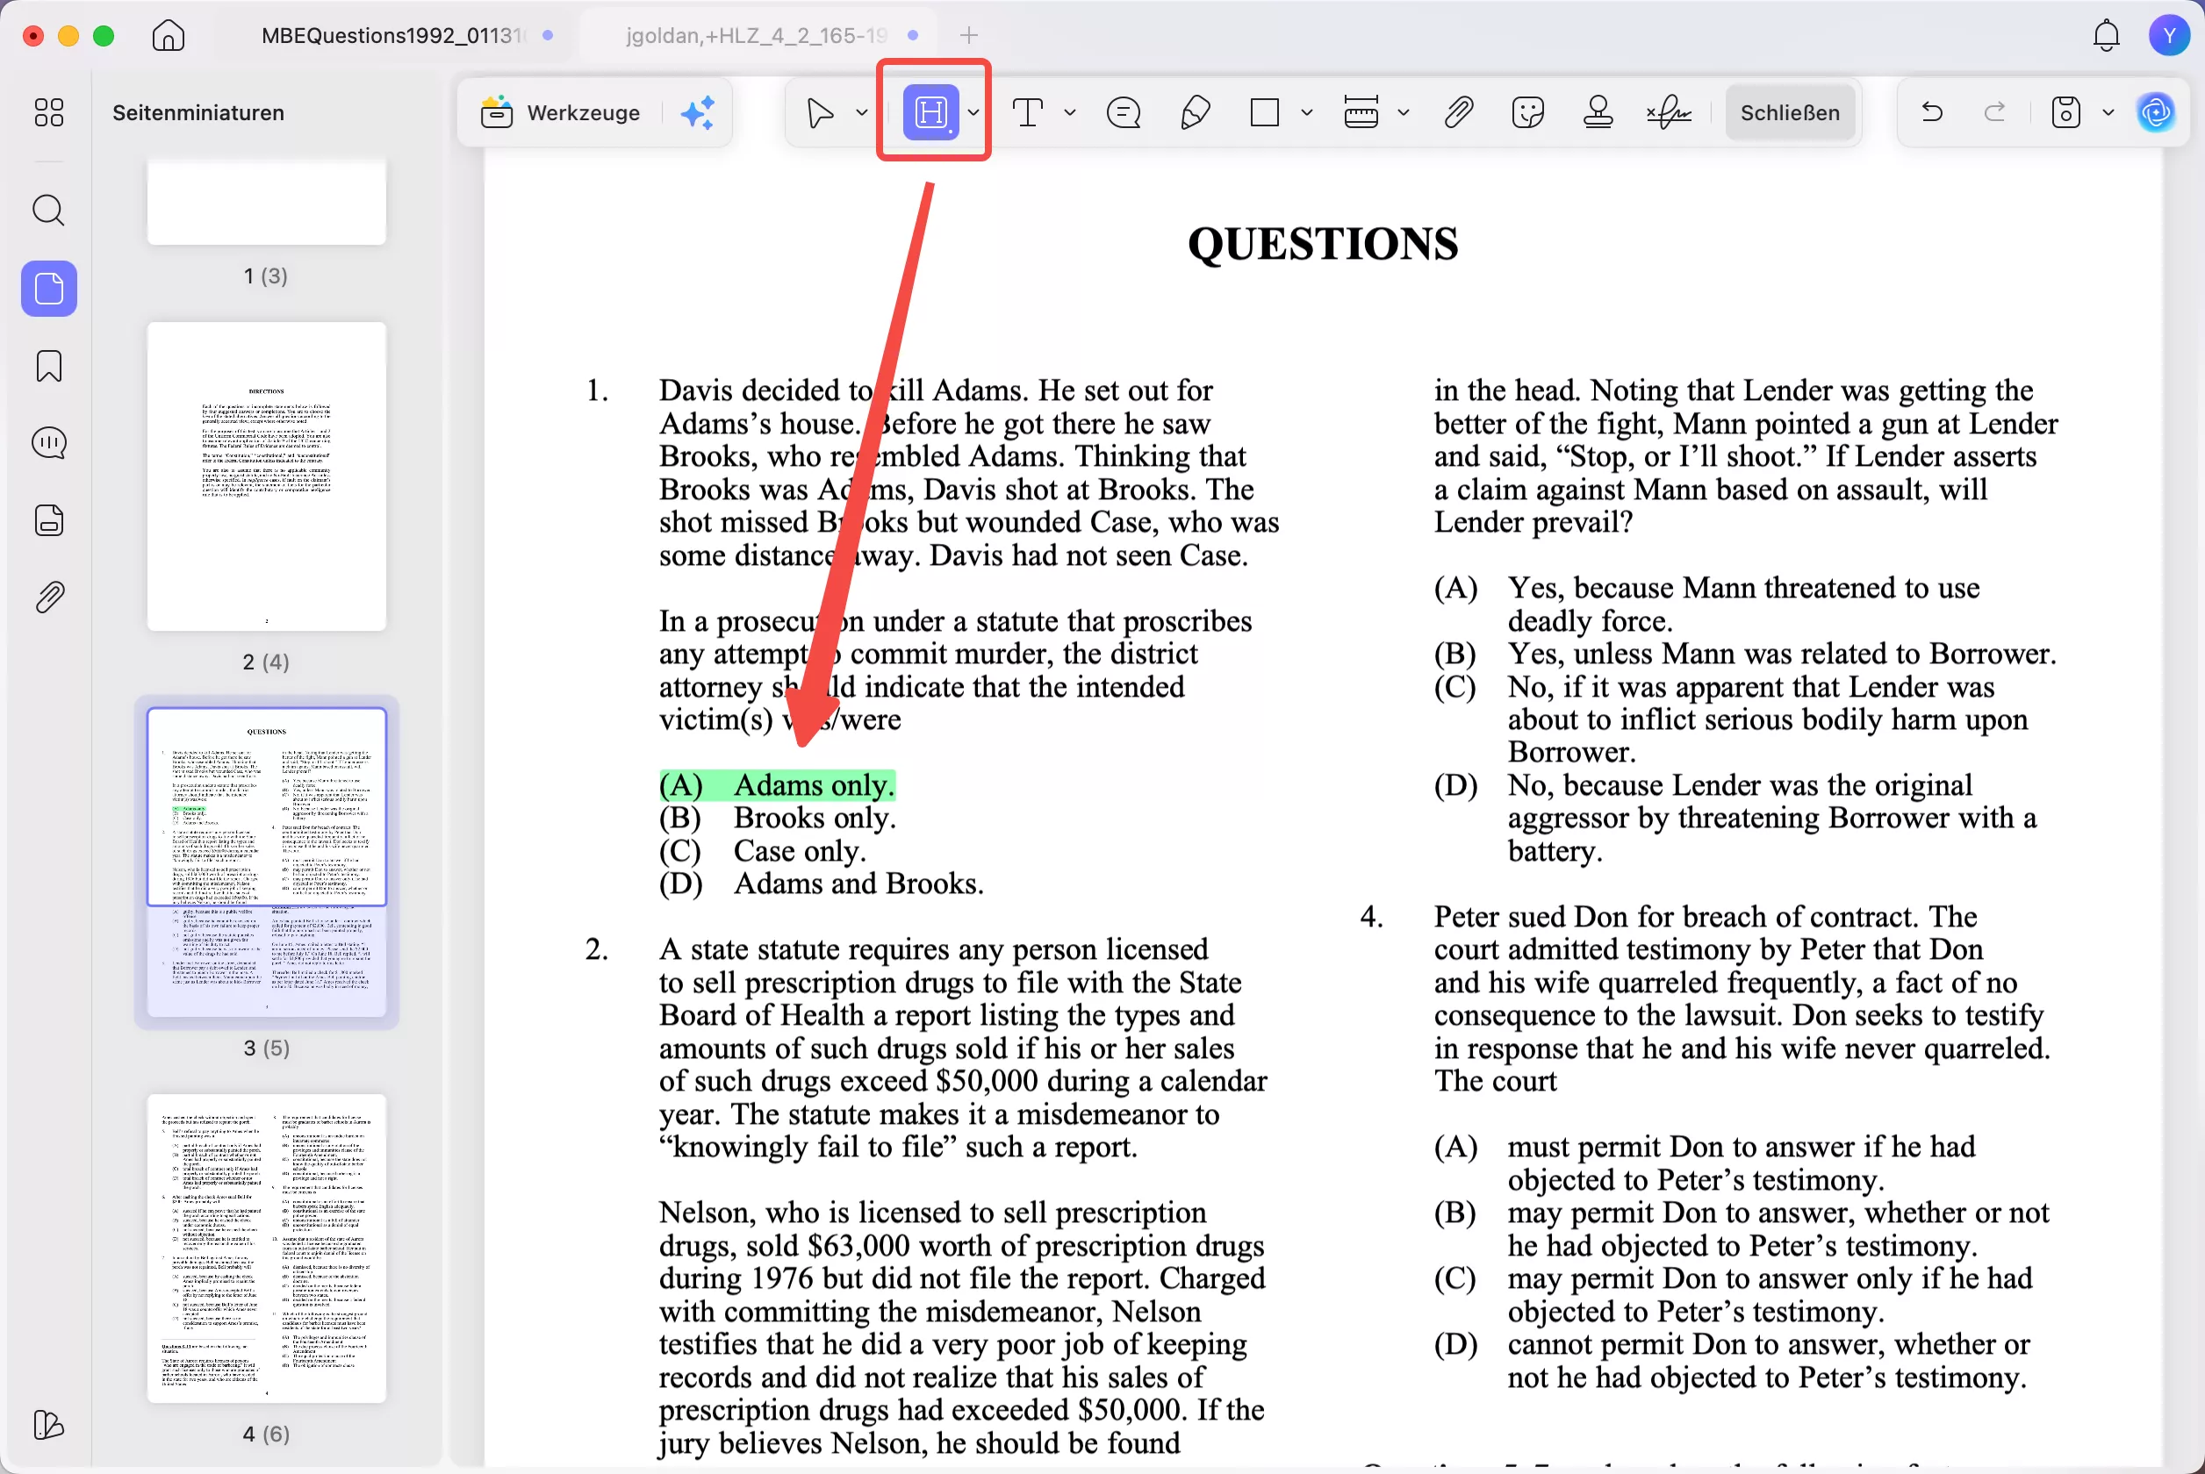The height and width of the screenshot is (1474, 2205).
Task: Open the bookmarks panel in sidebar
Action: tap(49, 366)
